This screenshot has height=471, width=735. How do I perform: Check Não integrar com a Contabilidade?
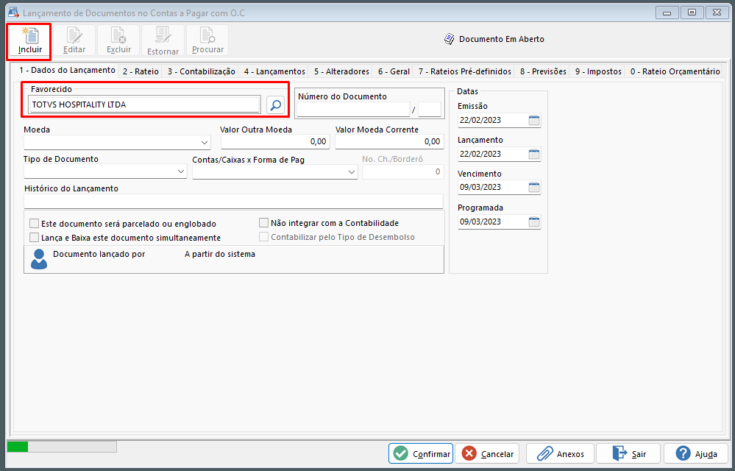[264, 222]
